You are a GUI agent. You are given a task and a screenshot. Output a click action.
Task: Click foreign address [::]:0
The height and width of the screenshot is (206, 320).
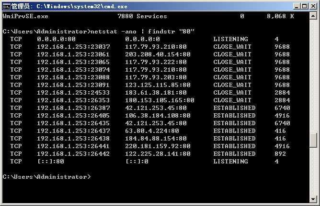click(x=137, y=162)
